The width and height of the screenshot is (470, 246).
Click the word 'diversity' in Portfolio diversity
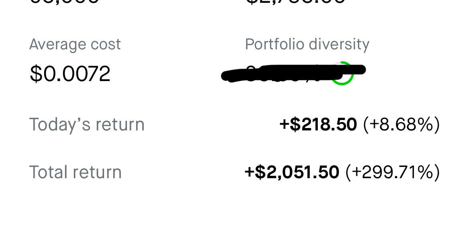[x=339, y=45]
